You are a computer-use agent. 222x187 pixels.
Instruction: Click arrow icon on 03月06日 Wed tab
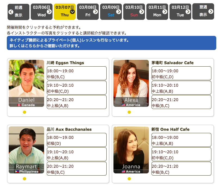point(49,11)
